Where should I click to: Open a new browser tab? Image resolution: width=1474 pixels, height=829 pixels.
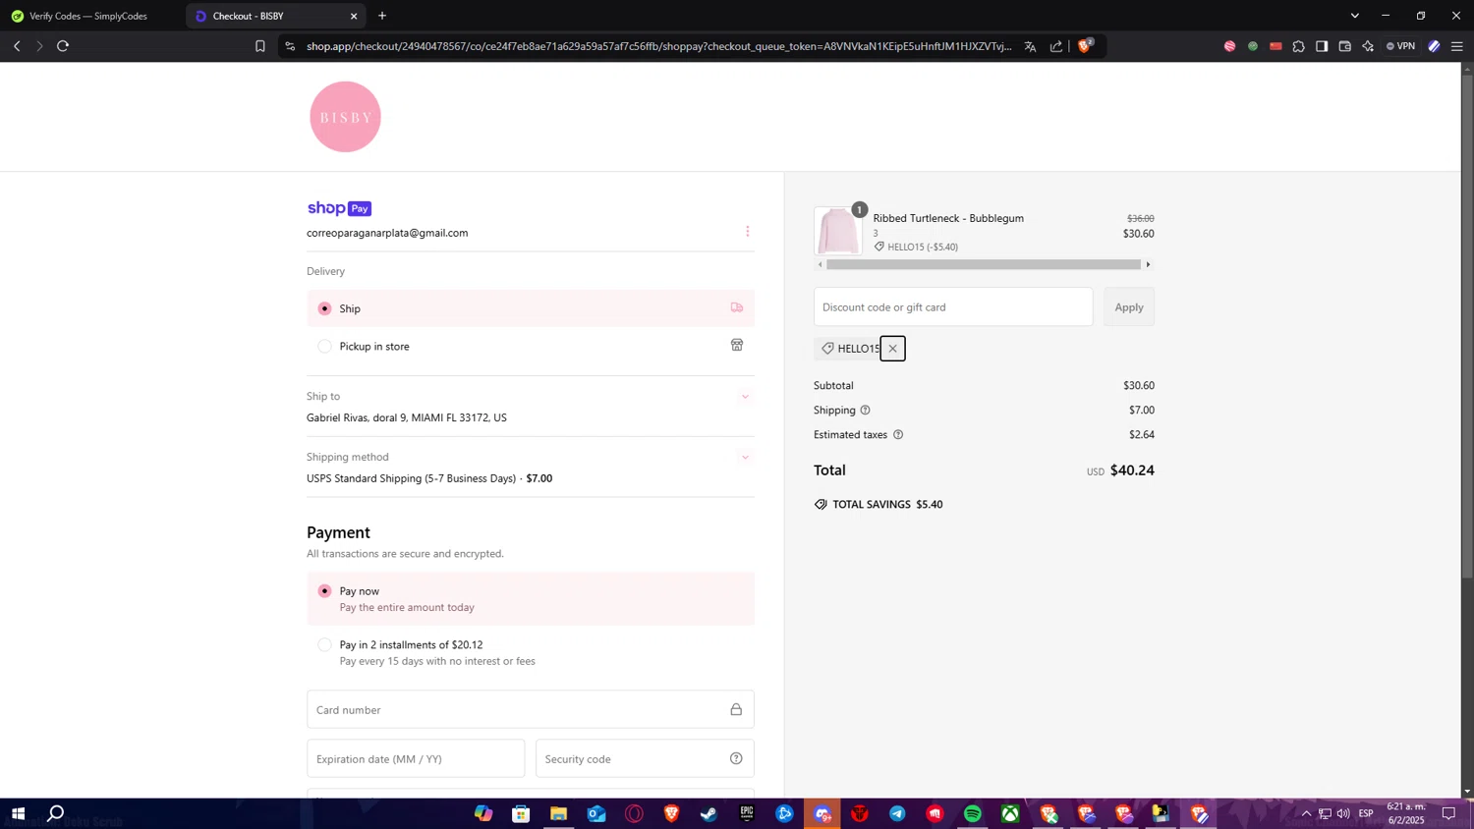click(x=382, y=16)
